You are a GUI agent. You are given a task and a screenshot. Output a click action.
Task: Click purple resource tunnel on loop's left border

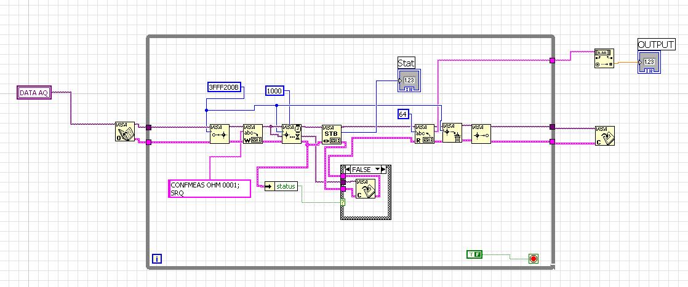148,127
